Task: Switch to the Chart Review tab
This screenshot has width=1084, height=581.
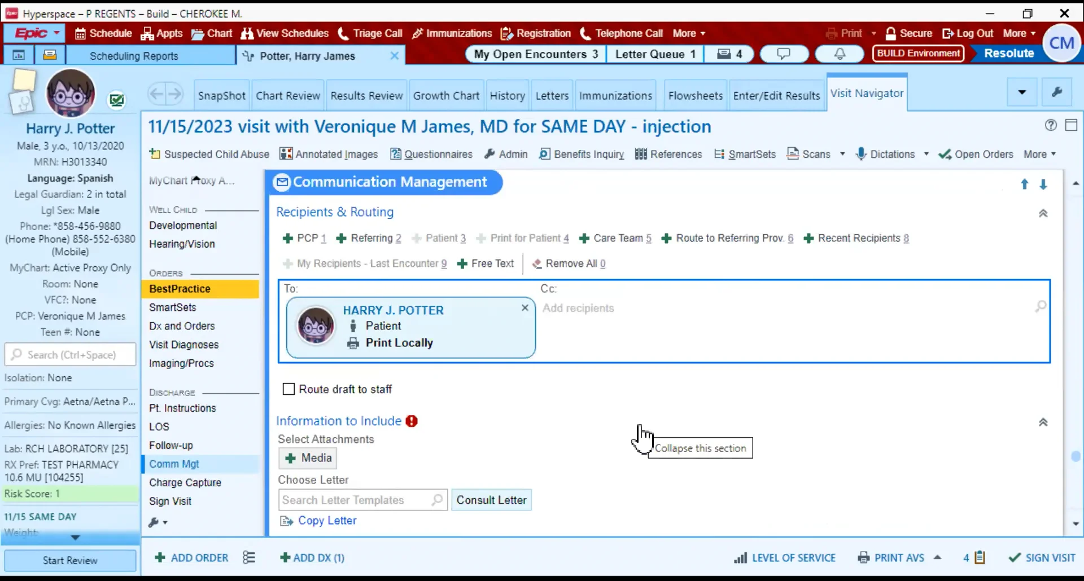Action: 288,95
